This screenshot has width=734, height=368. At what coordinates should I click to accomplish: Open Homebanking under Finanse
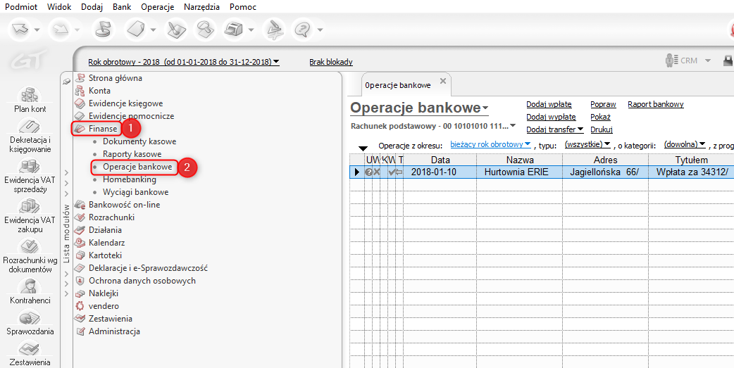point(130,179)
